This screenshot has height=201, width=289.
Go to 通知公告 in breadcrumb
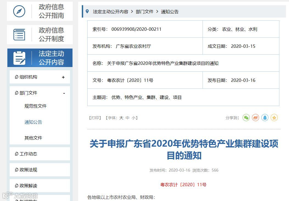coord(170,12)
